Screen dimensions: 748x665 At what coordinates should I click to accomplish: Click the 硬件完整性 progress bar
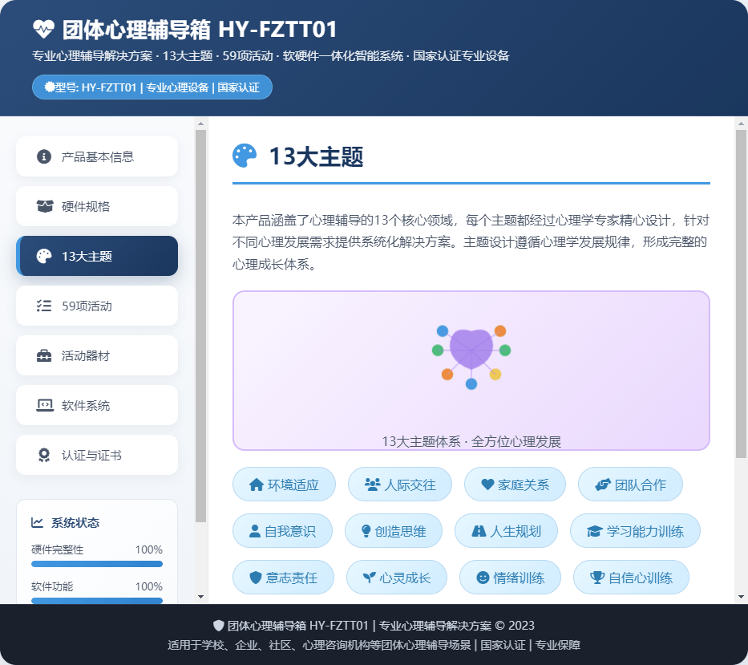(97, 564)
